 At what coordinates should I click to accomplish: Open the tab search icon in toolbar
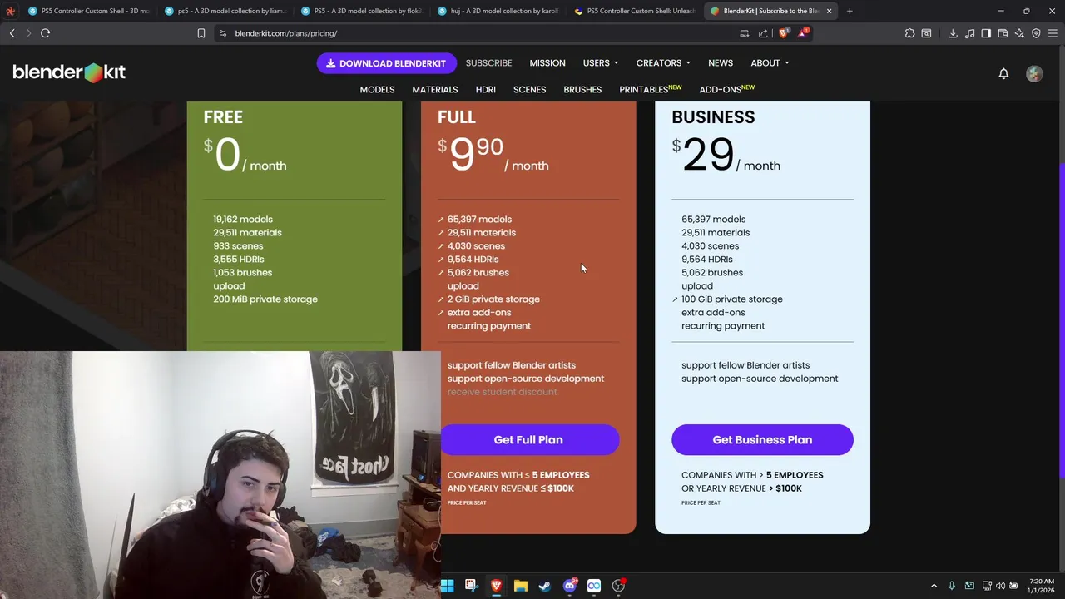(x=926, y=33)
